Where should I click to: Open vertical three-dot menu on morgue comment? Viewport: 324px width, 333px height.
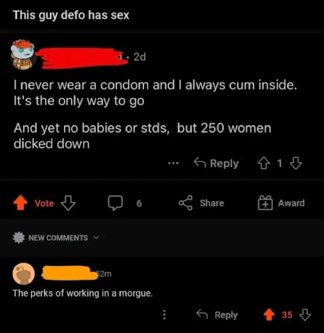(164, 315)
